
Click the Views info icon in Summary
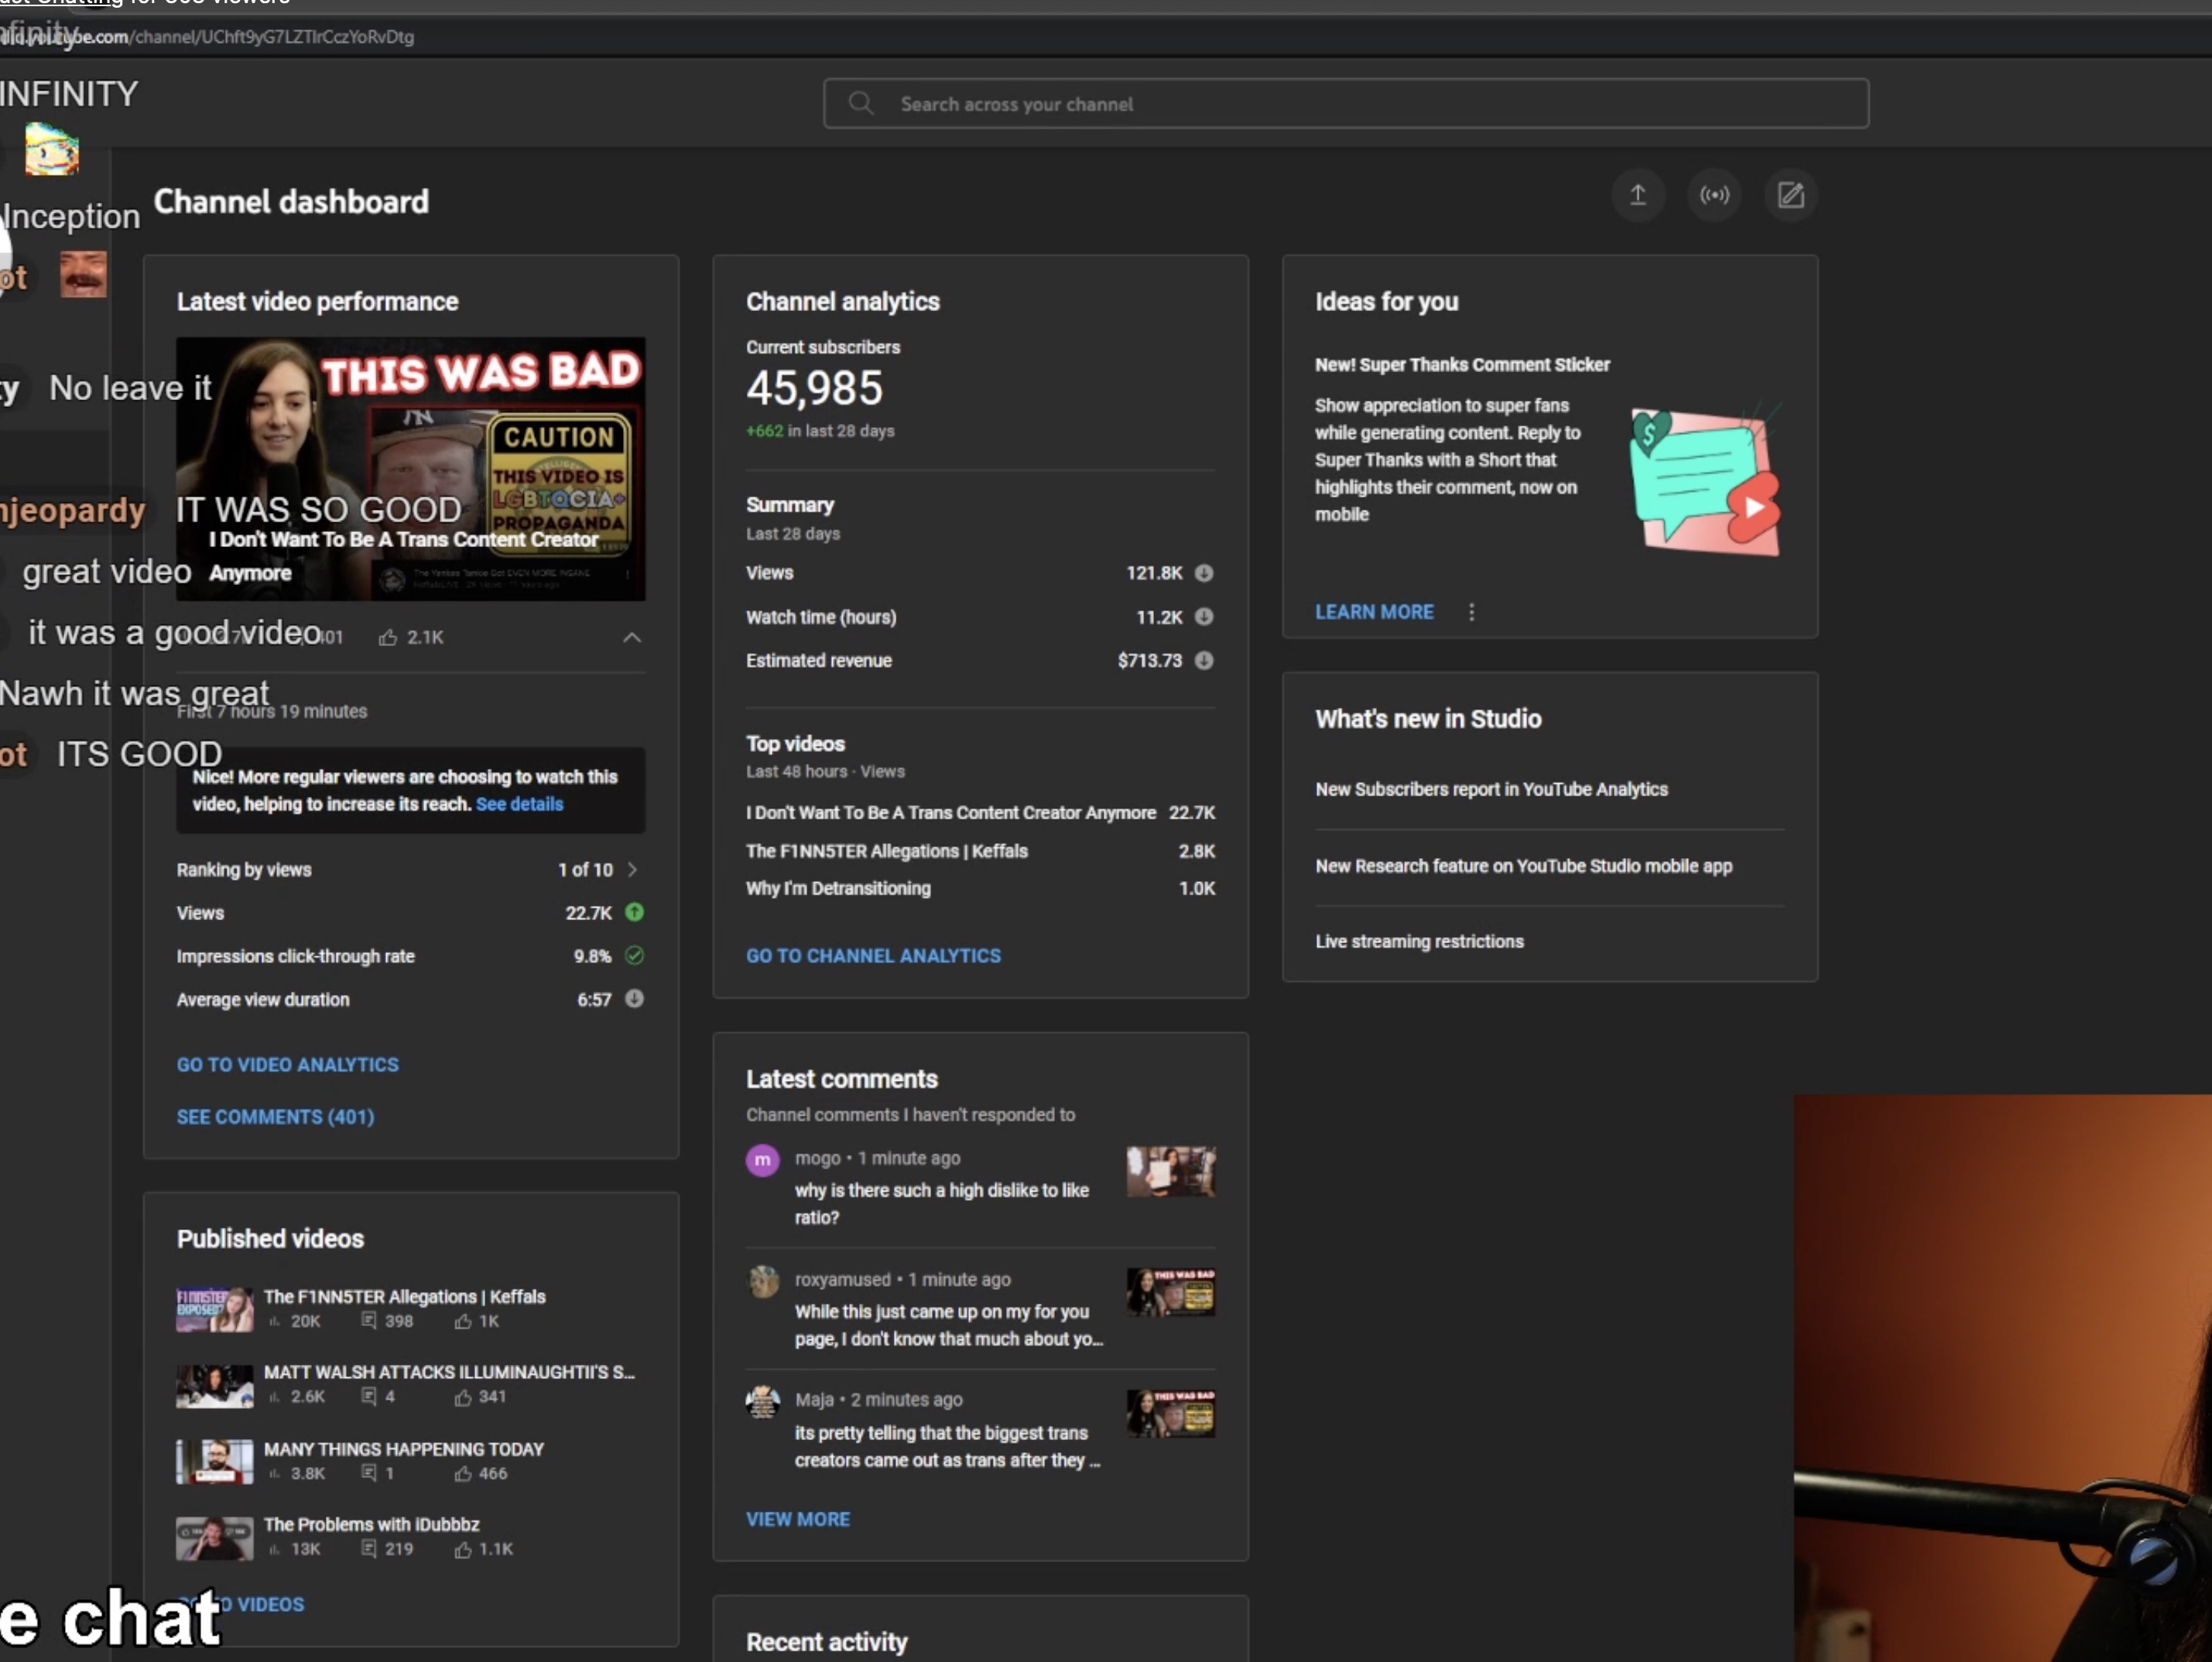(x=1204, y=573)
